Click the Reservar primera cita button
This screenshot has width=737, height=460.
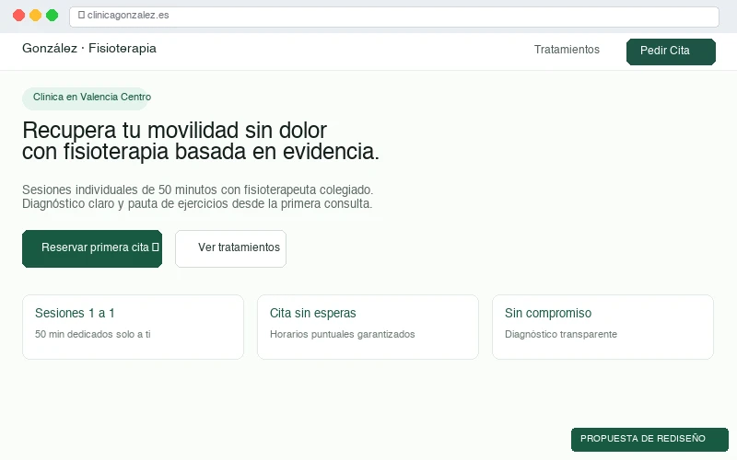click(x=92, y=248)
